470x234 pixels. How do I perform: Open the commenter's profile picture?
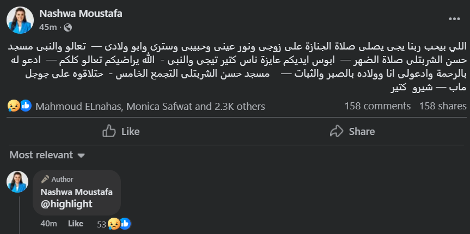click(17, 181)
